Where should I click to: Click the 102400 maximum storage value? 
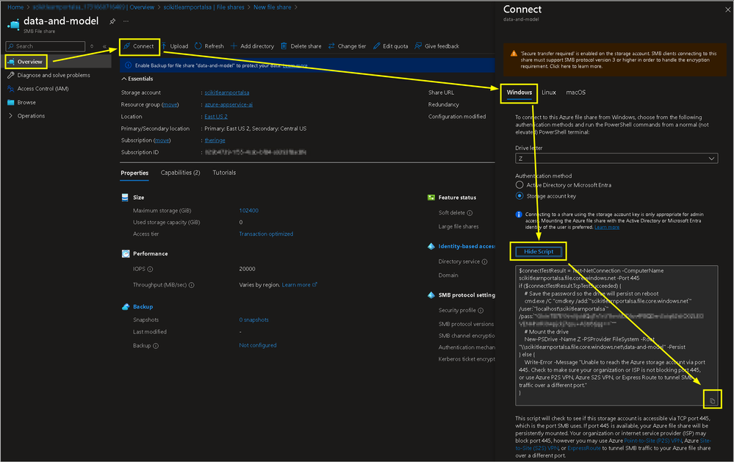[248, 211]
